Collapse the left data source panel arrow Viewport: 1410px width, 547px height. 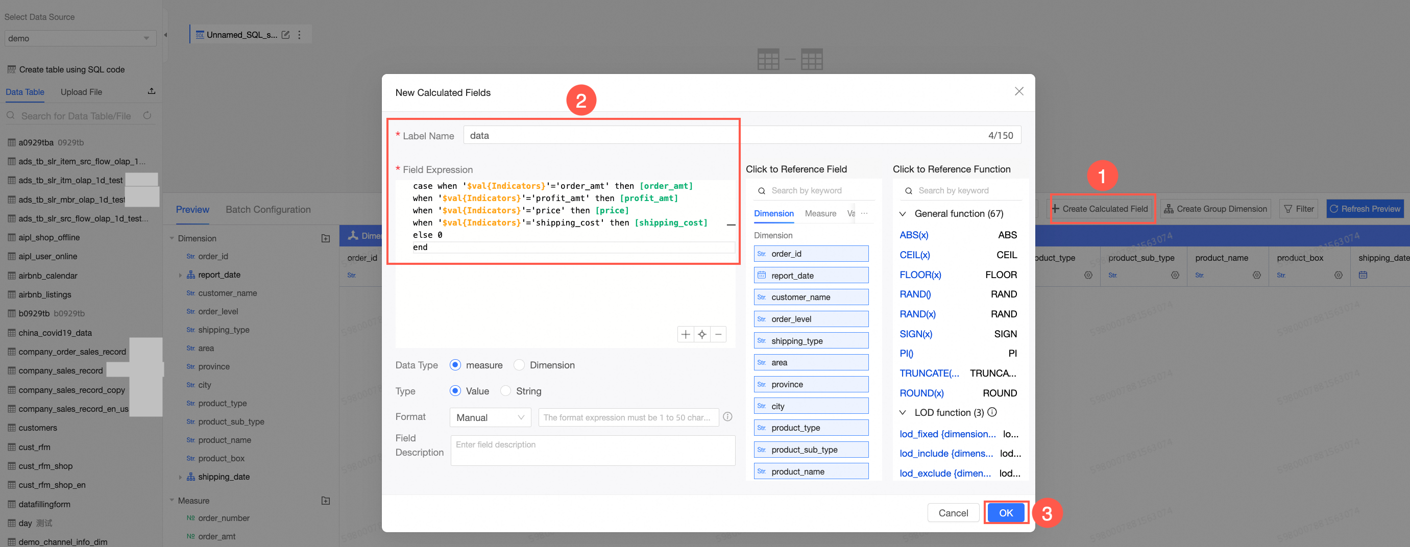click(x=165, y=35)
